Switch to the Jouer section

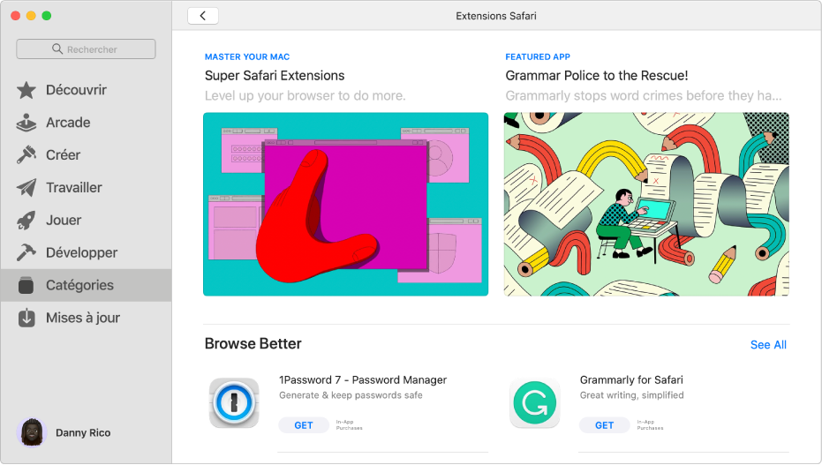pos(64,220)
